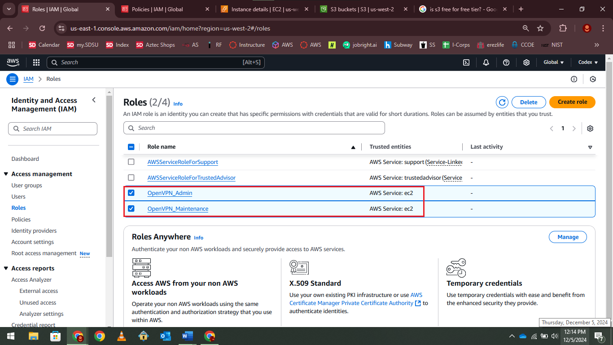Screen dimensions: 613x345
Task: Click the Create role button
Action: (572, 102)
